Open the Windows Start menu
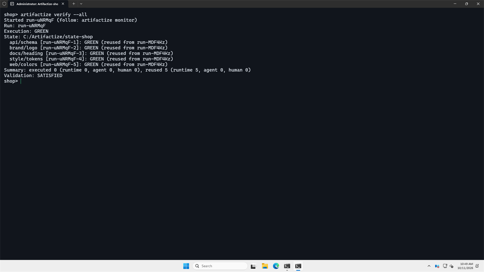Screen dimensions: 484x272 (186, 266)
